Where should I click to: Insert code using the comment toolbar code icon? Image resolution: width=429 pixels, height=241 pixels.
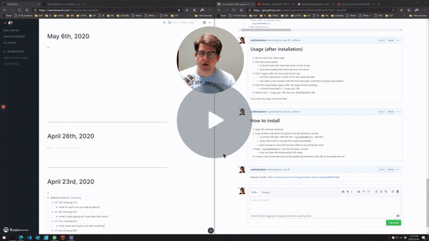363,192
